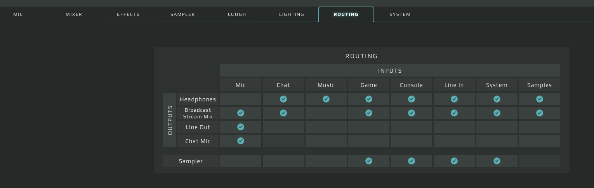Disable Chat routing to Headphones

pos(283,99)
